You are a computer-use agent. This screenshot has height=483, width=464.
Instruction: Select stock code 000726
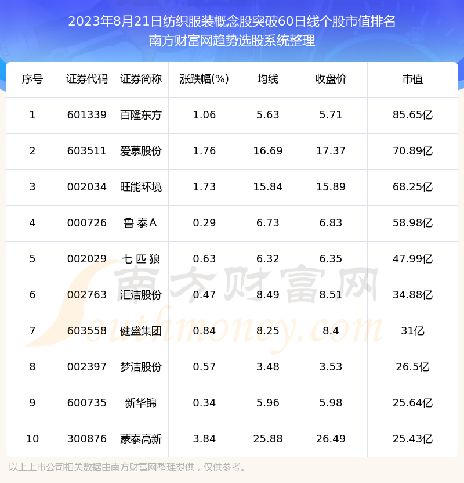pyautogui.click(x=87, y=223)
